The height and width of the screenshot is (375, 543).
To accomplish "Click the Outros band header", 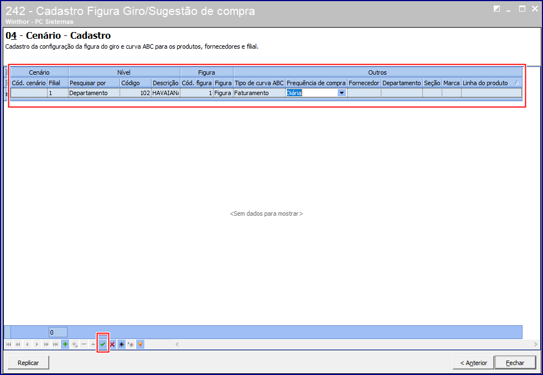I will click(377, 72).
